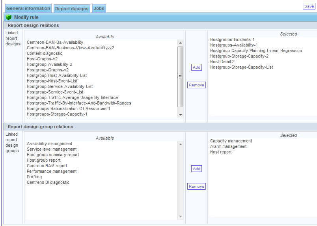Select Hostgroup-Traffic-Average-Usage-By-Interface
This screenshot has width=317, height=226.
tap(72, 97)
